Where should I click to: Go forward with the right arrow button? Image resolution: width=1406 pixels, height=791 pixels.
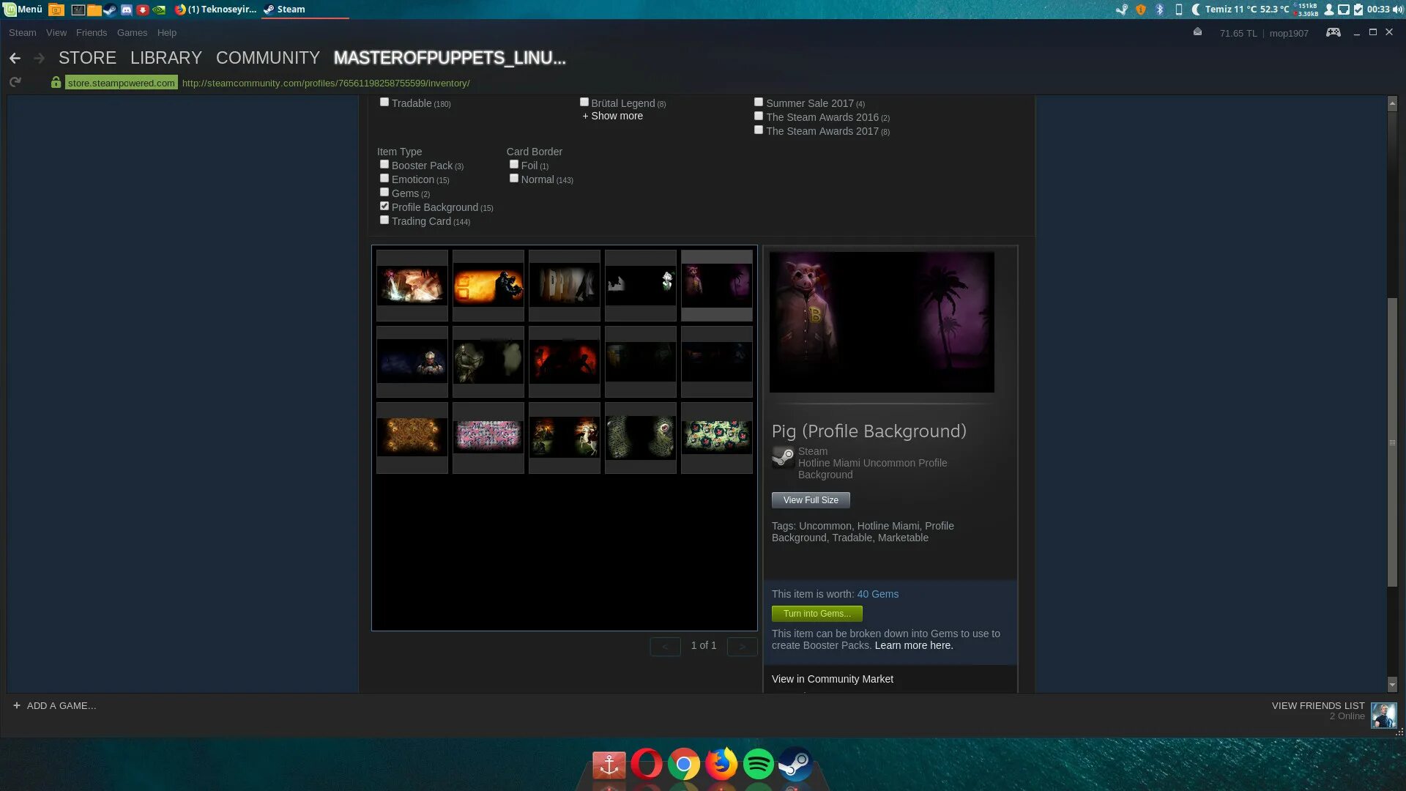[x=40, y=58]
